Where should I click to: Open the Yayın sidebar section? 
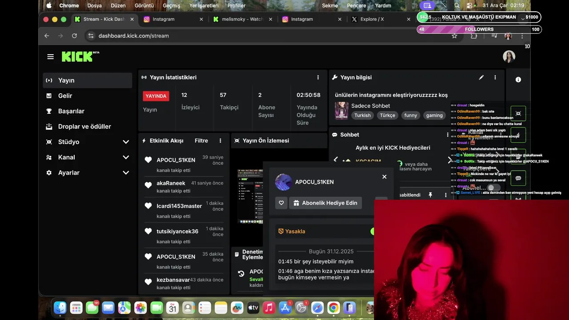(88, 80)
